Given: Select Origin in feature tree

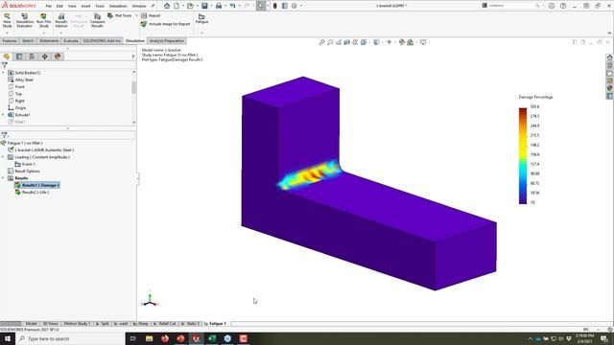Looking at the screenshot, I should coord(20,108).
